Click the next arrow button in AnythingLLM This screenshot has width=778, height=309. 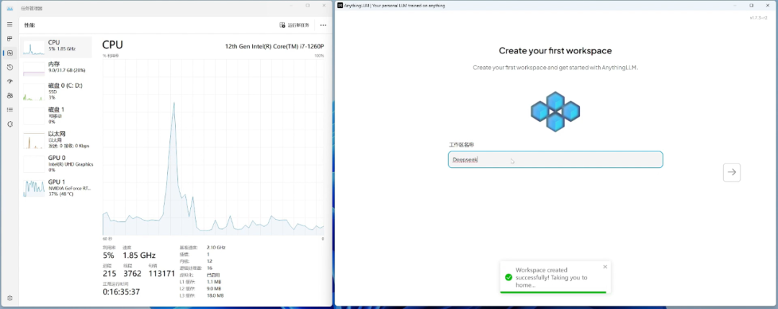click(732, 172)
